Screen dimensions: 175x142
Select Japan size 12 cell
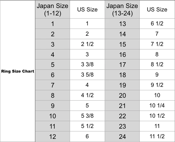53,136
